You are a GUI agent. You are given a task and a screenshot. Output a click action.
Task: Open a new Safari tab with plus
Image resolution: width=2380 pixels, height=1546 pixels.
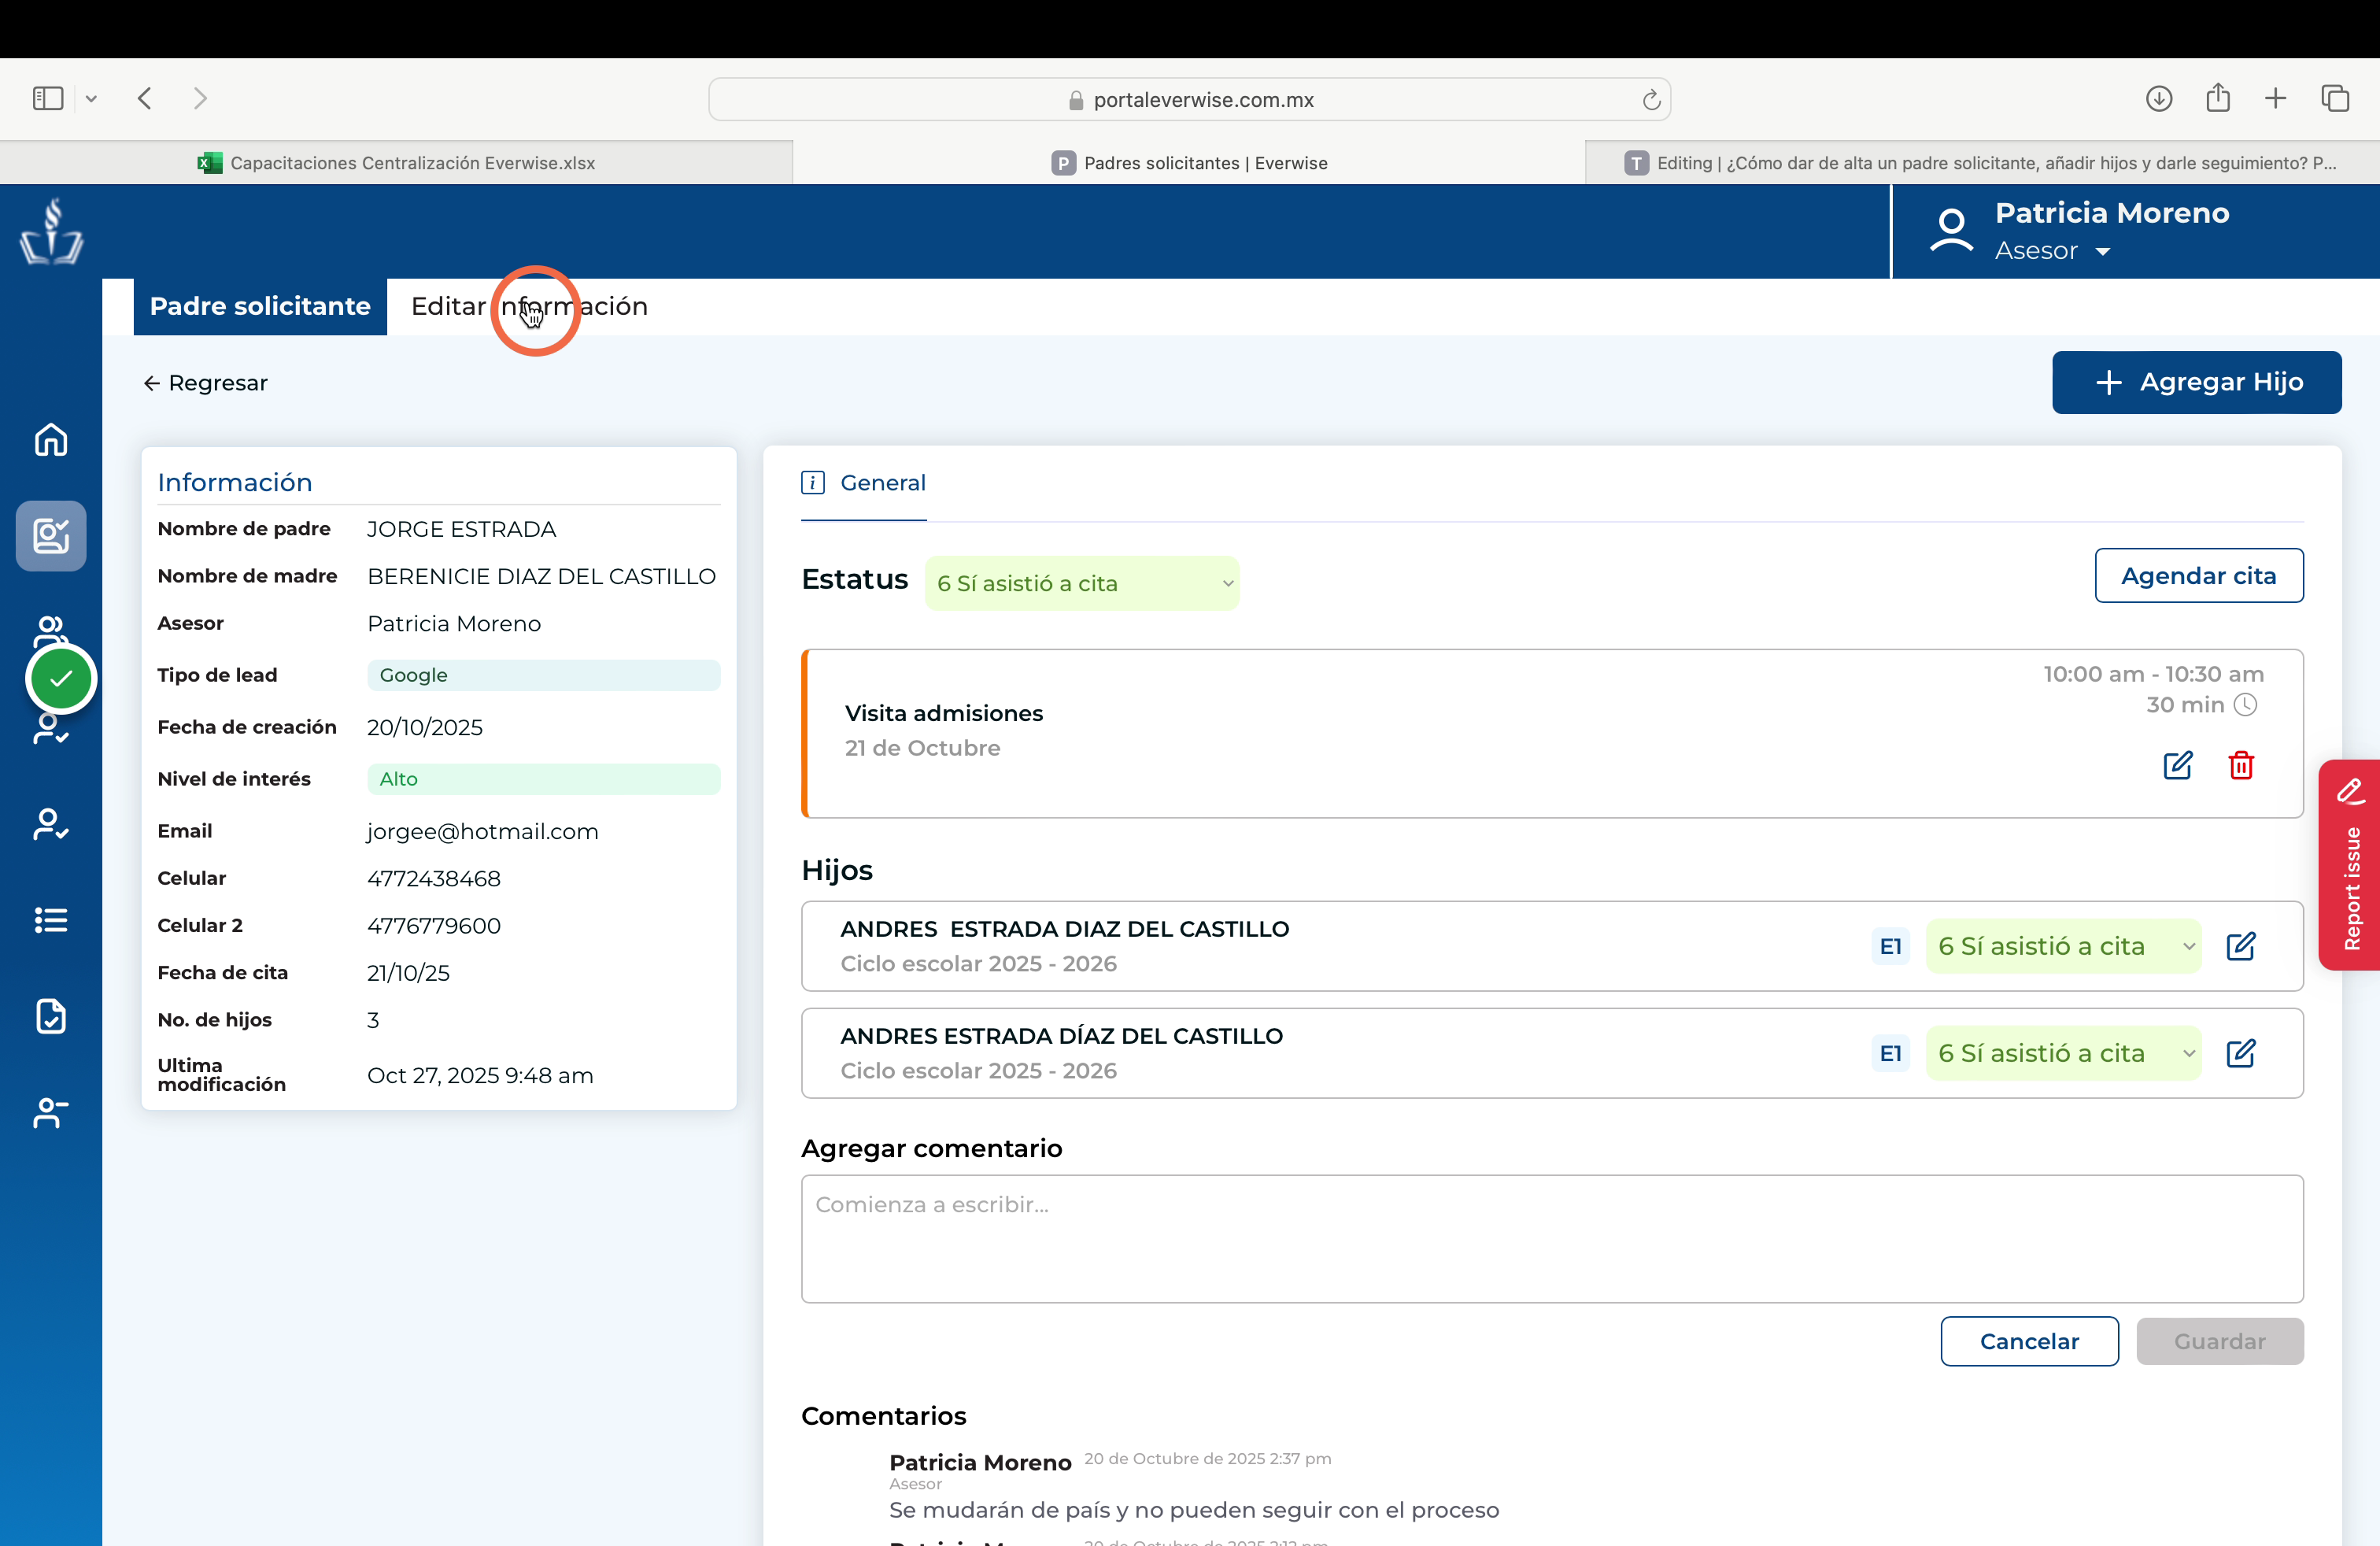tap(2276, 98)
